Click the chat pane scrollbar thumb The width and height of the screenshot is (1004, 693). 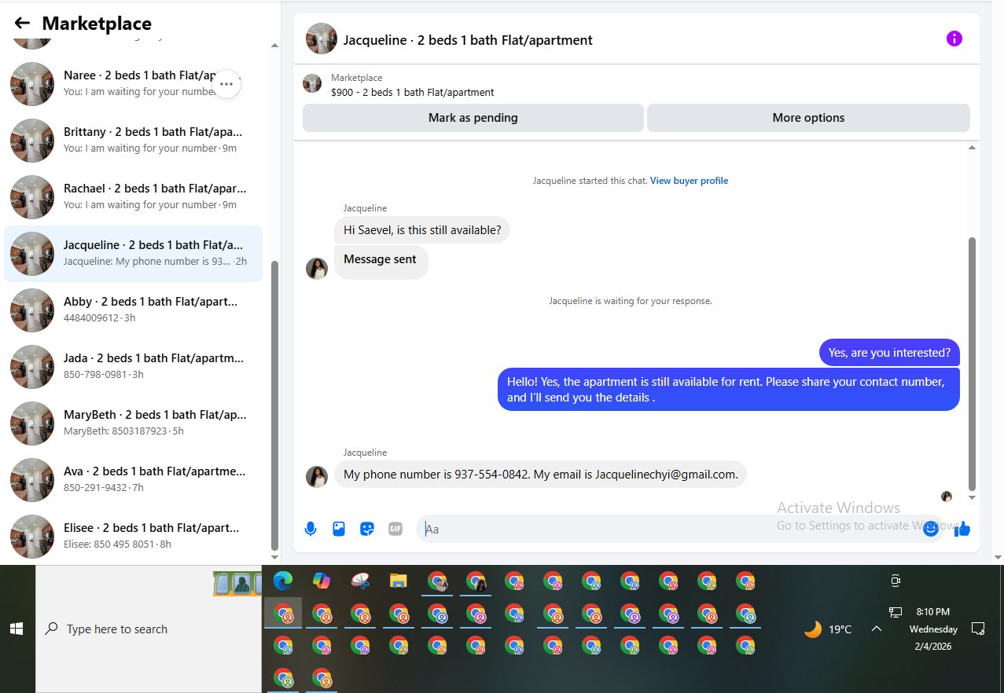pyautogui.click(x=973, y=363)
